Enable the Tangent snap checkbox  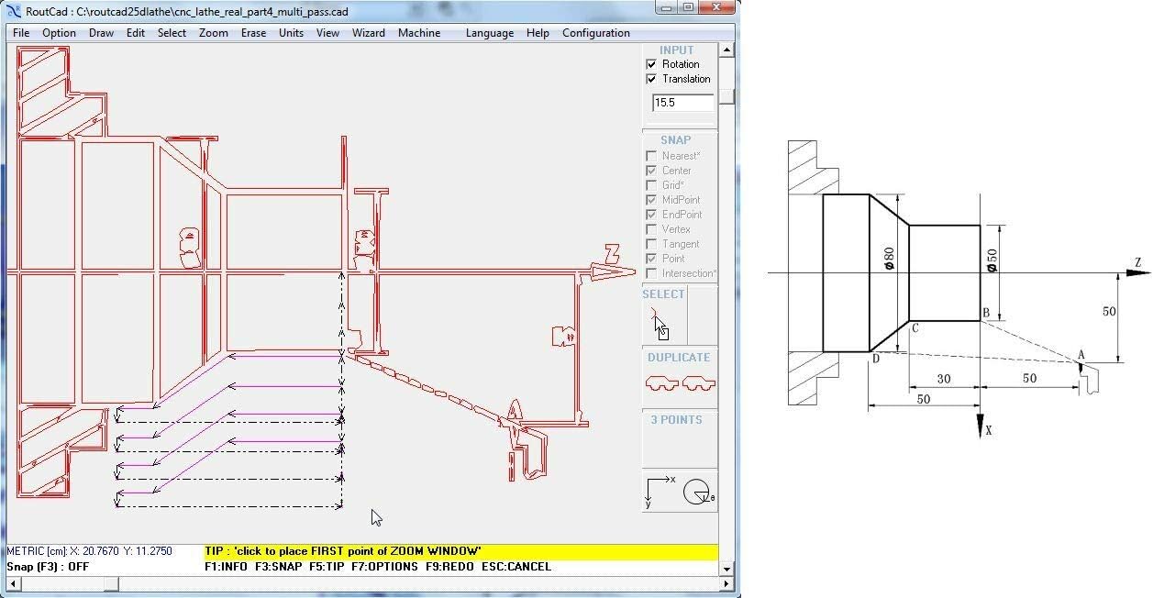[x=651, y=244]
